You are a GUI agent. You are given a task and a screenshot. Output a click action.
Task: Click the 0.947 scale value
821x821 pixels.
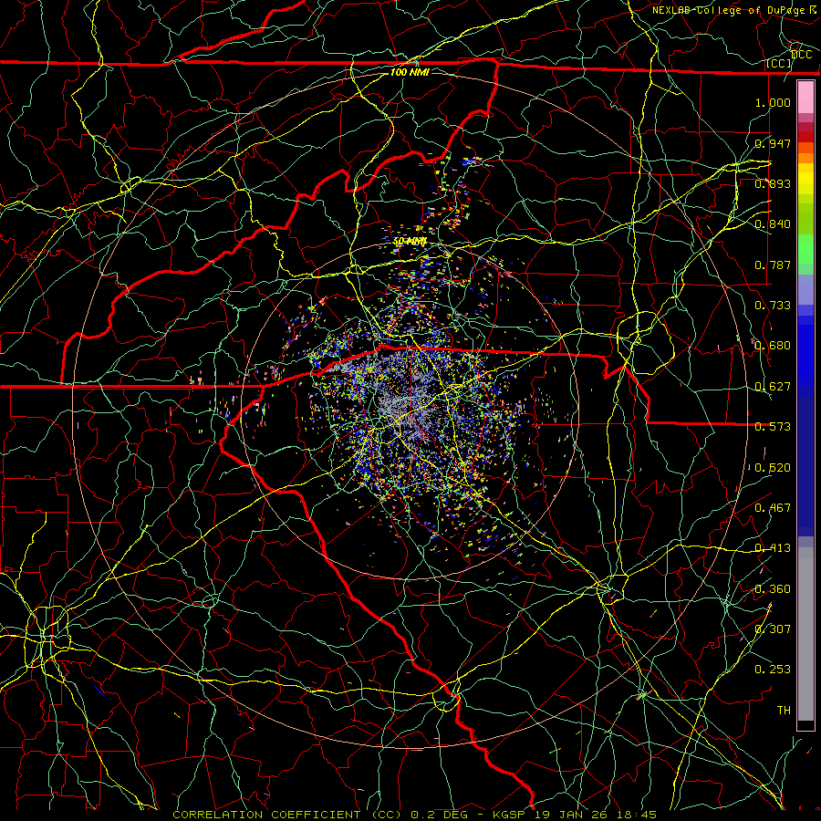coord(773,143)
